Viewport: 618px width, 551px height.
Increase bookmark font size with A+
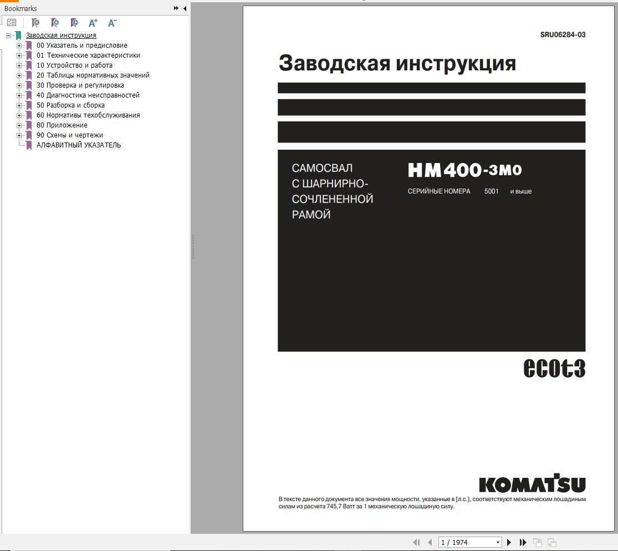[93, 23]
